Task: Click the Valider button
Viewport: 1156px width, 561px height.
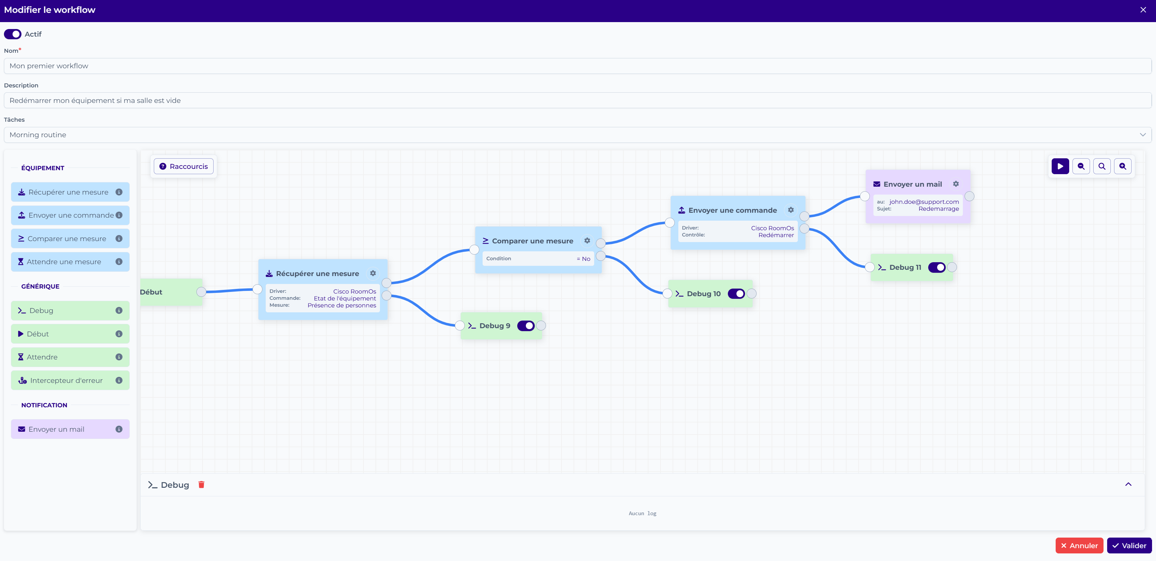Action: (x=1129, y=546)
